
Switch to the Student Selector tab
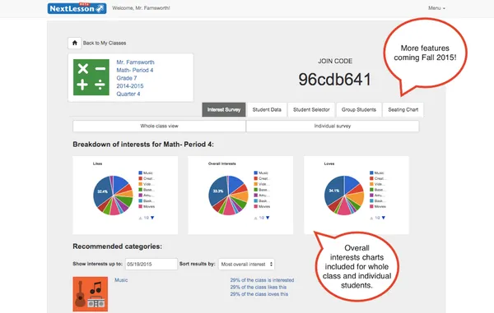tap(311, 110)
